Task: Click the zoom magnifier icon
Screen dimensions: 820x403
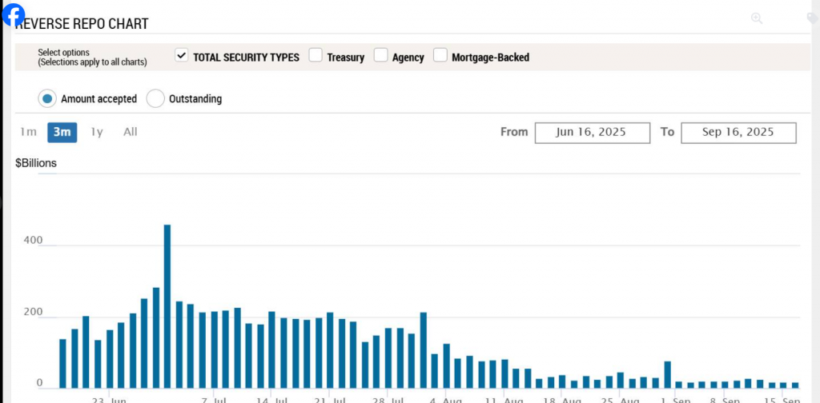Action: pyautogui.click(x=756, y=18)
